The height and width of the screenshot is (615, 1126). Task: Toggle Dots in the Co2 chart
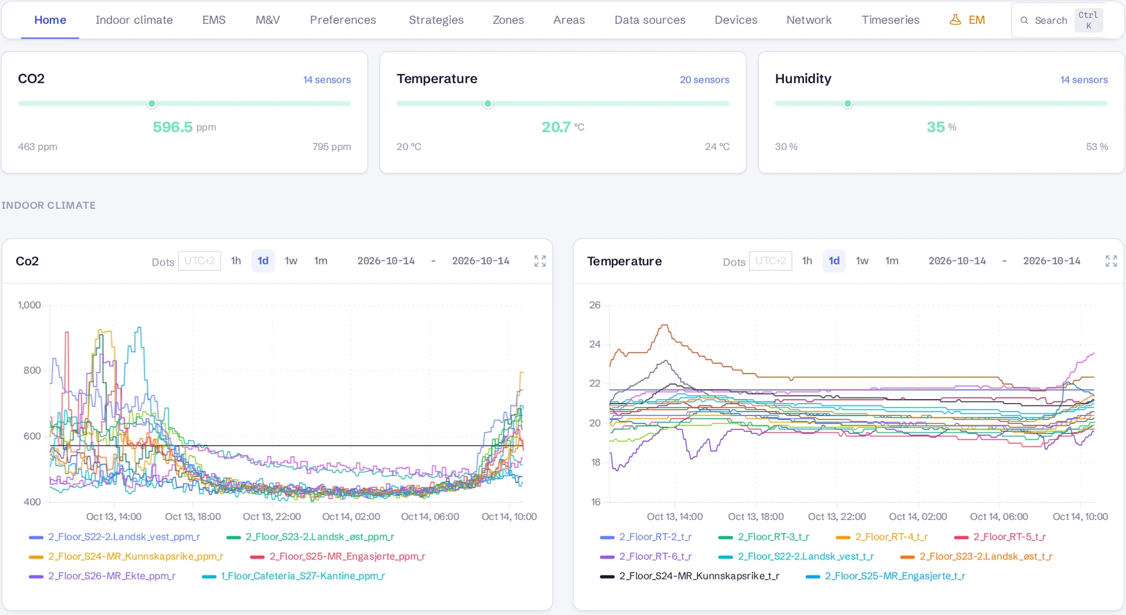point(163,262)
